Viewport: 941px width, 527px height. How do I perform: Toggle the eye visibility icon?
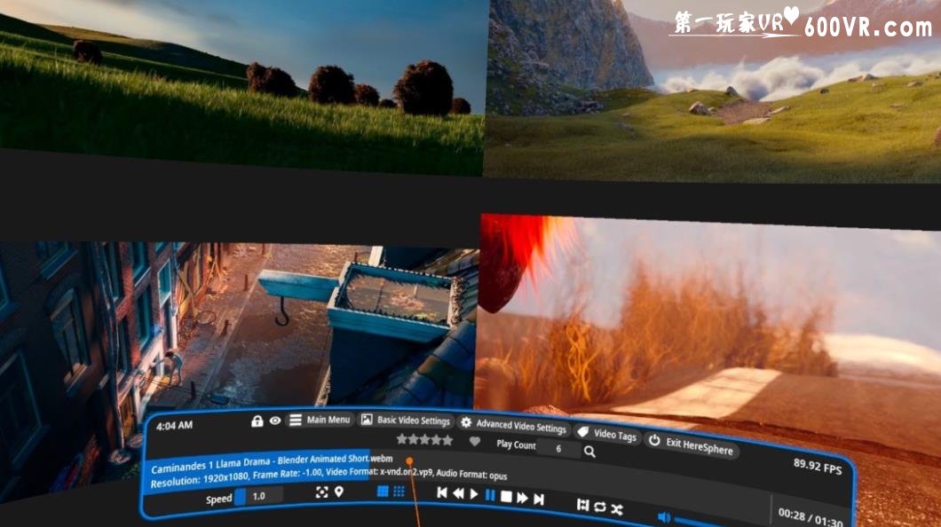(275, 421)
